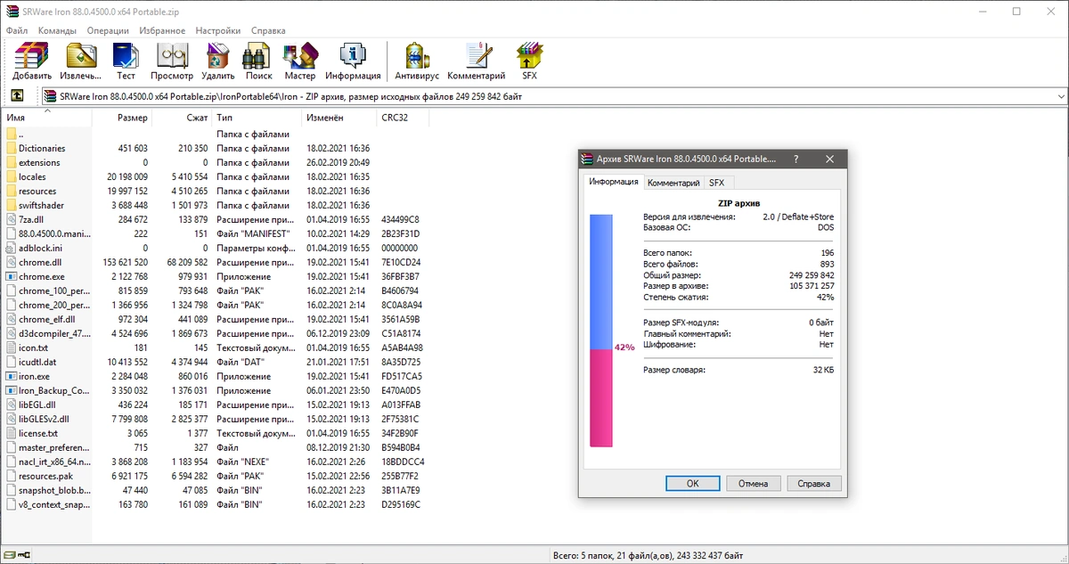The height and width of the screenshot is (564, 1069).
Task: Sort by the Сжат column header
Action: pyautogui.click(x=182, y=118)
